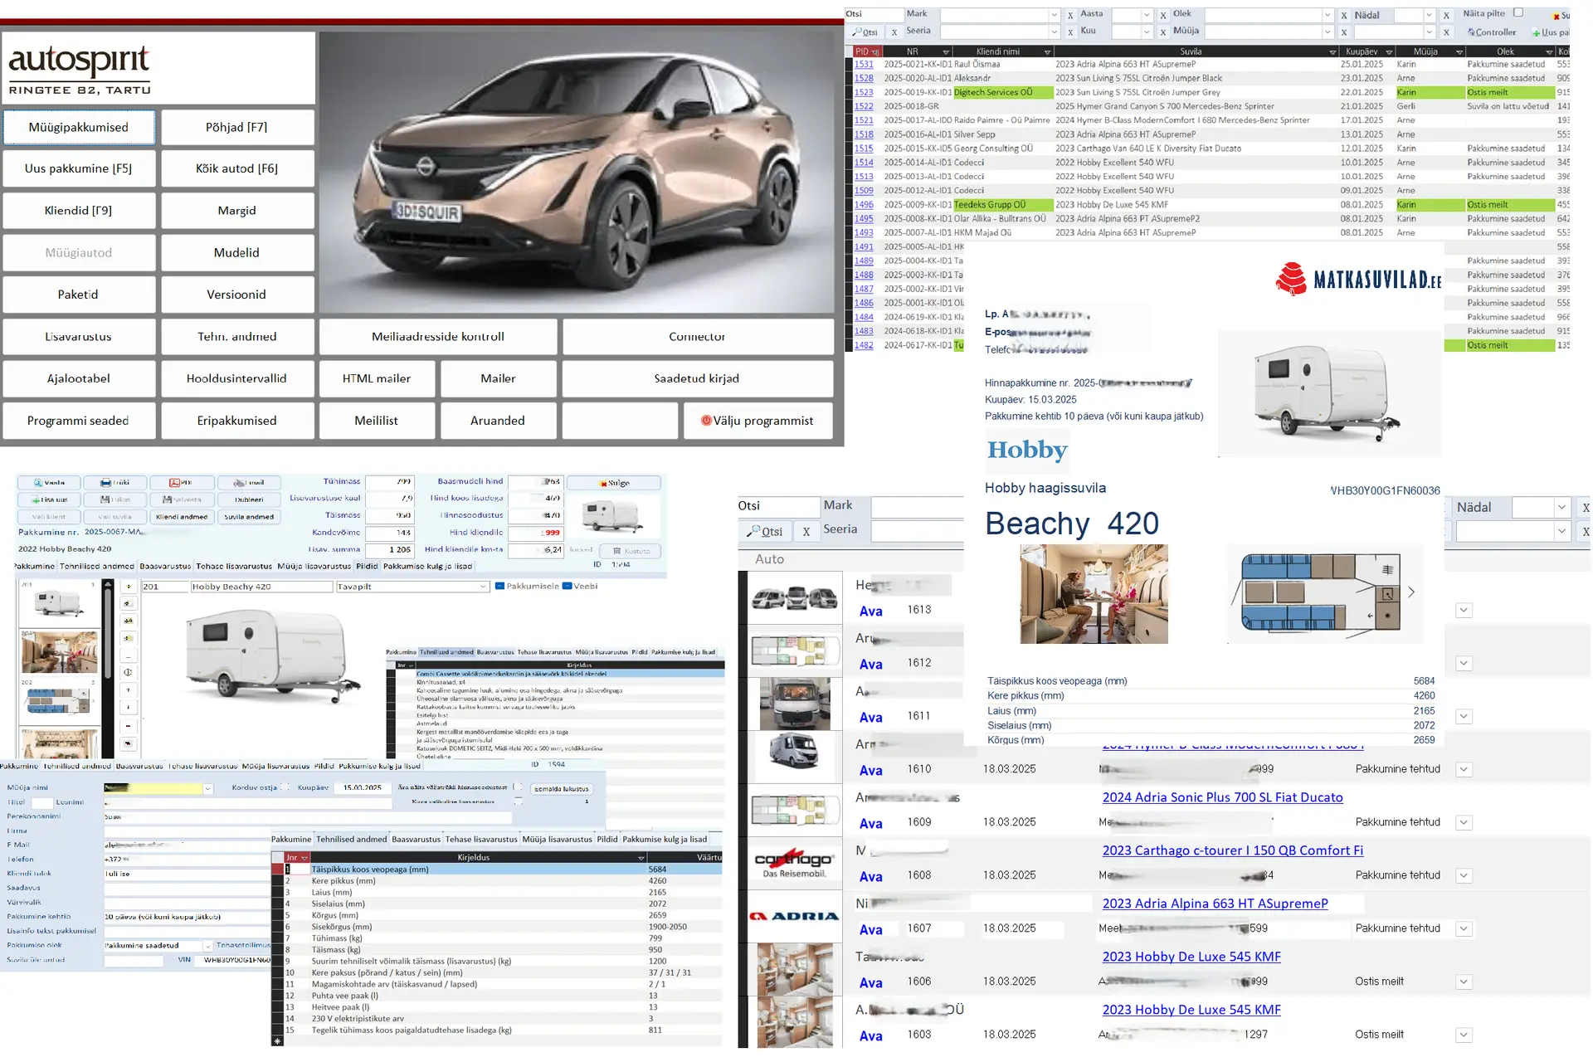Open offer PID 1531 link
This screenshot has width=1593, height=1062.
(864, 64)
